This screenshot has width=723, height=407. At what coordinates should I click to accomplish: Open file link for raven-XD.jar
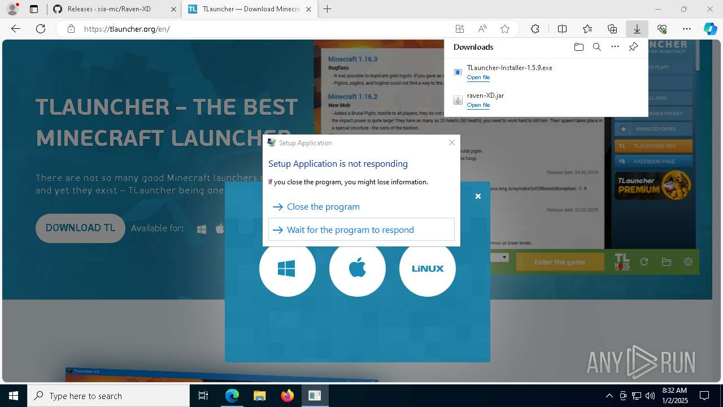click(x=478, y=105)
